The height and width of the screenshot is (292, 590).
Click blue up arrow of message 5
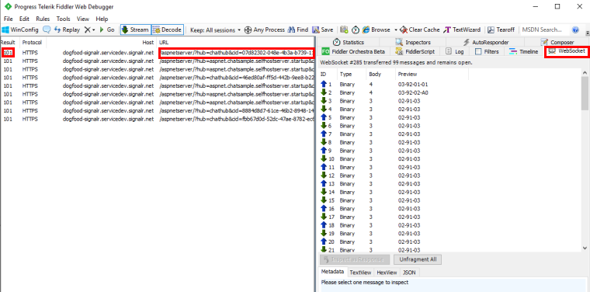coord(323,117)
